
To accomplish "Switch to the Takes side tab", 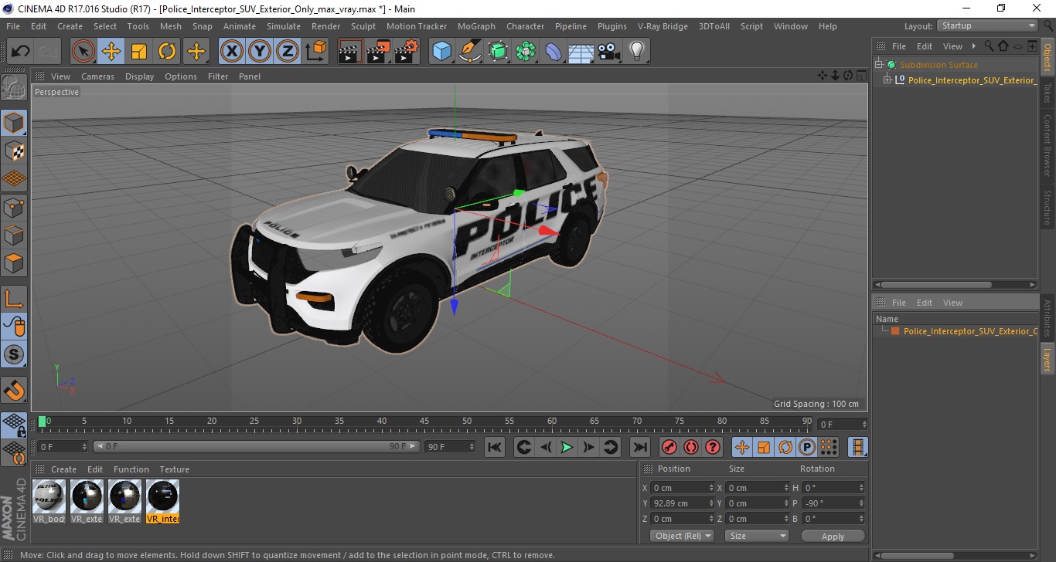I will tap(1047, 93).
